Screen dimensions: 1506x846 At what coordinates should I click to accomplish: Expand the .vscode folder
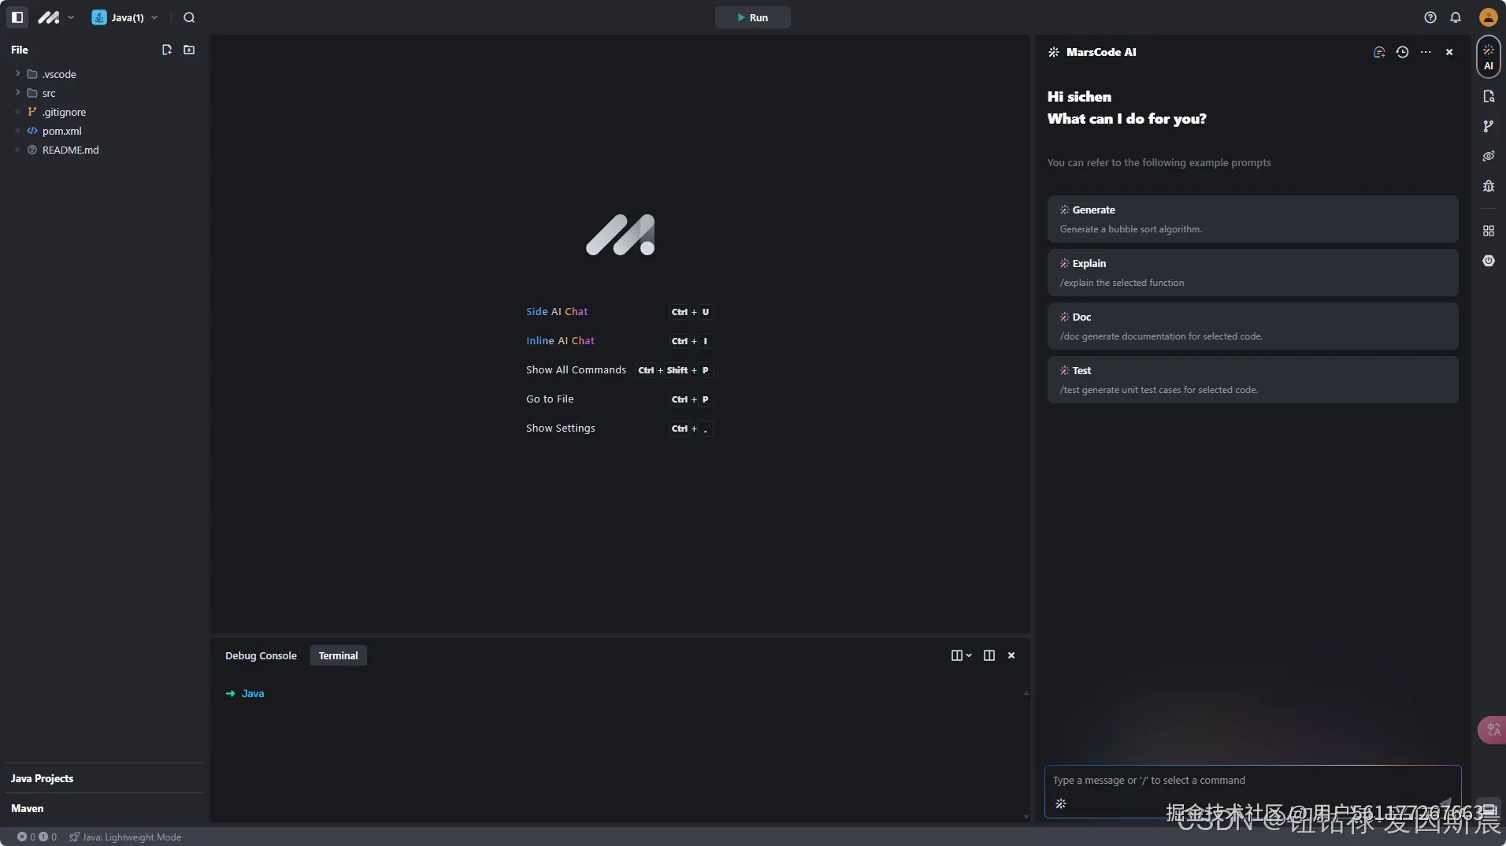(17, 73)
